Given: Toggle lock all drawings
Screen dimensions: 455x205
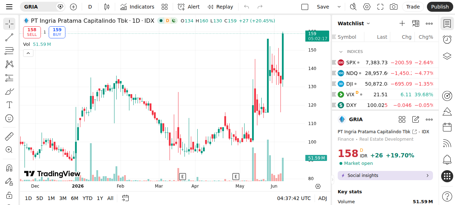Looking at the screenshot, I should (9, 195).
